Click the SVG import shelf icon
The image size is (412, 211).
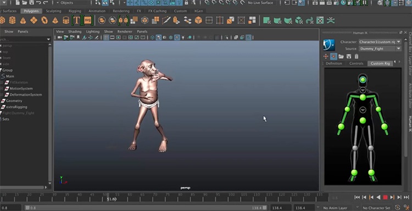[x=87, y=20]
